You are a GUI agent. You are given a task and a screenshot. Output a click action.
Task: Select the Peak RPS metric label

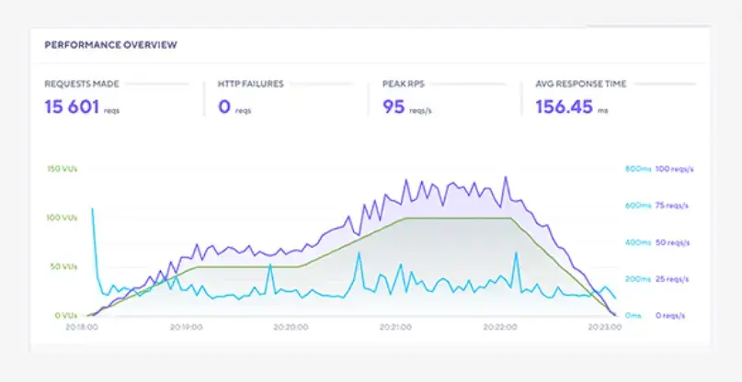[402, 84]
